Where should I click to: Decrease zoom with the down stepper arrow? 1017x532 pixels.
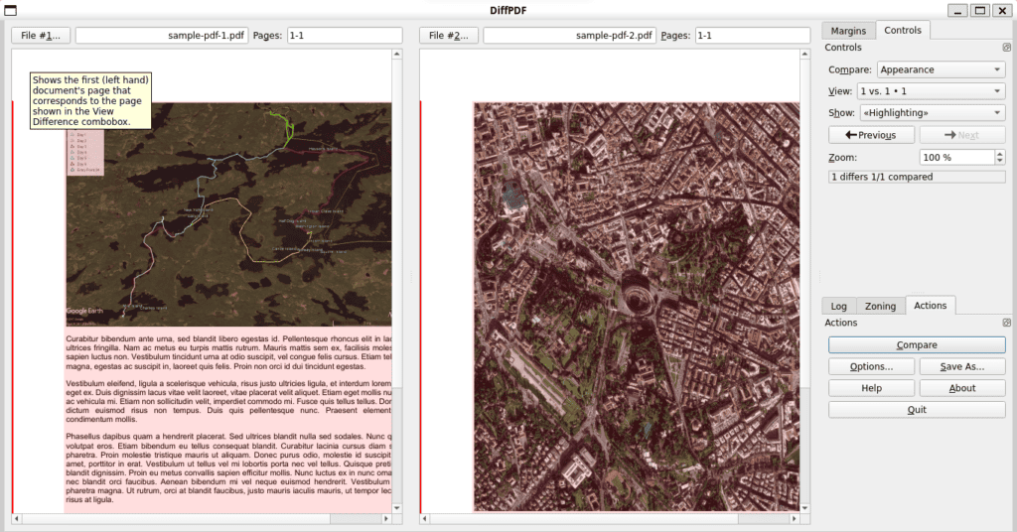[999, 162]
